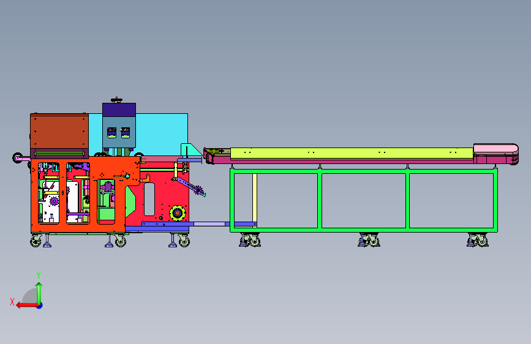531x344 pixels.
Task: Select the angled purple chain arm by the red panel
Action: [190, 186]
